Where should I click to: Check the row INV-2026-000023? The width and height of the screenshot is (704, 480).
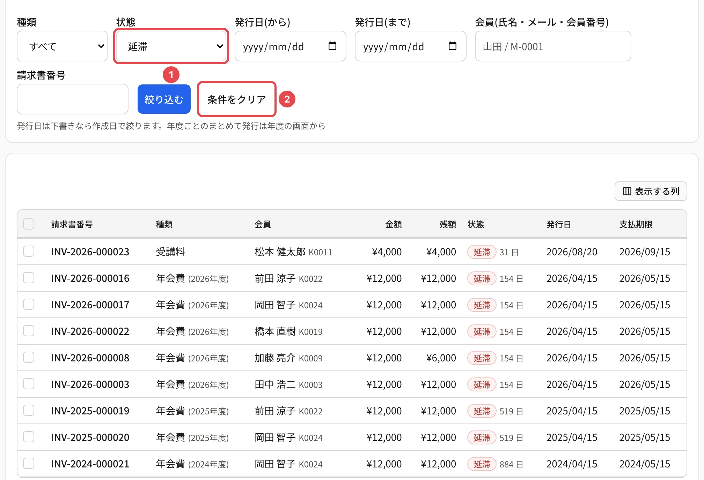[x=29, y=251]
